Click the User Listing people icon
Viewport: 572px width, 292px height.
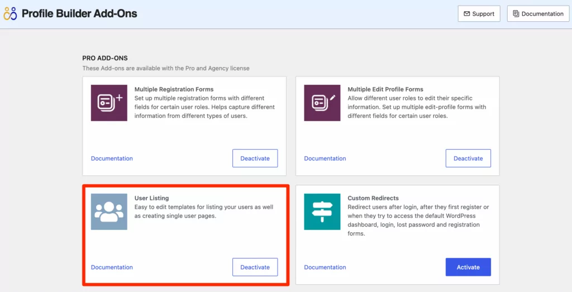(109, 212)
